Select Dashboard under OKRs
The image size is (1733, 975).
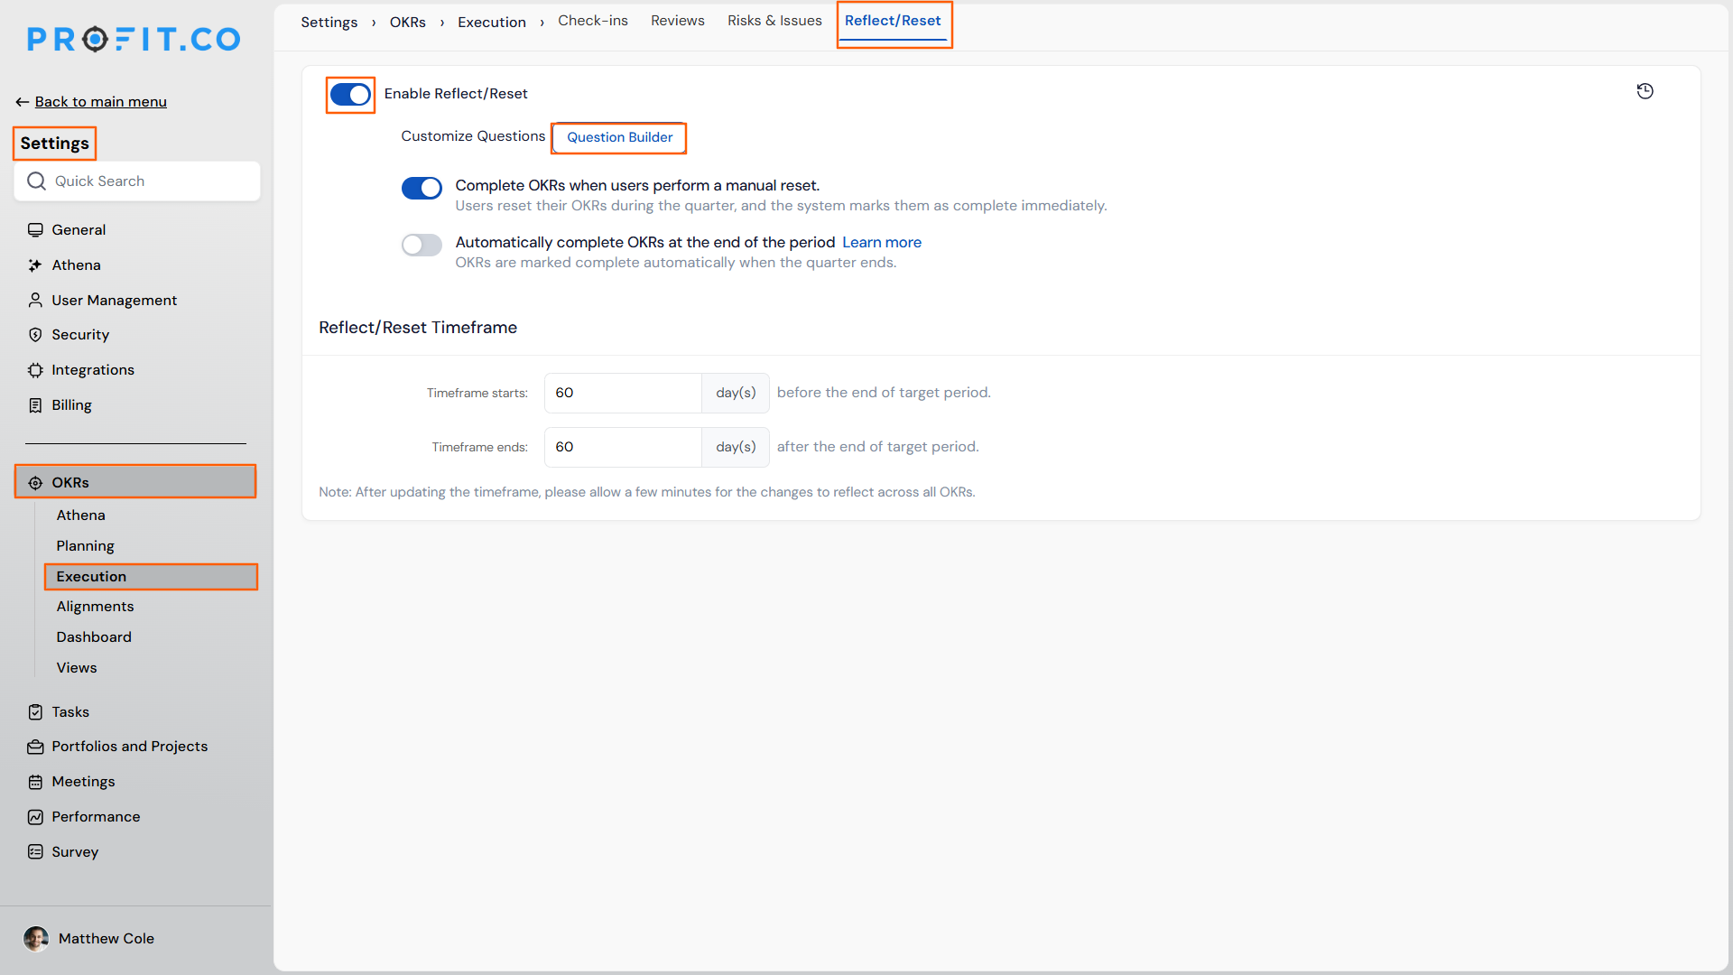pos(94,637)
